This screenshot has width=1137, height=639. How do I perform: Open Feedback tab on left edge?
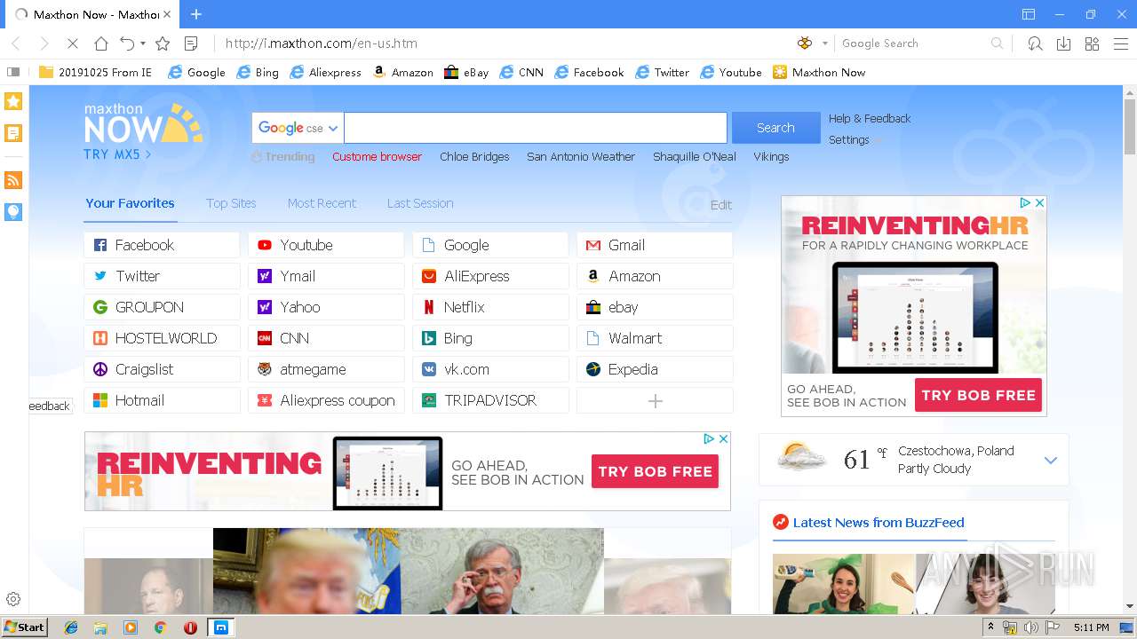point(50,406)
